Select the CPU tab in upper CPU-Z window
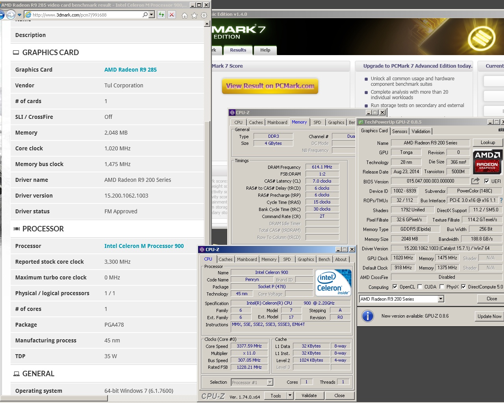The image size is (504, 403). (239, 122)
